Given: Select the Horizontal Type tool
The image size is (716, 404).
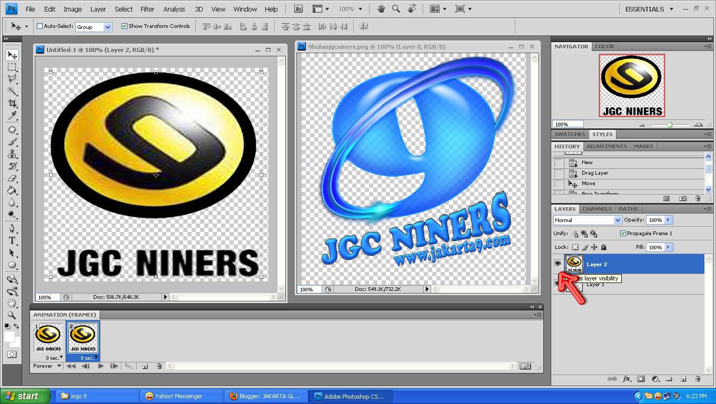Looking at the screenshot, I should tap(12, 240).
